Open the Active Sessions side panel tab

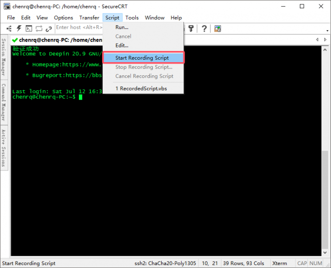(3, 148)
